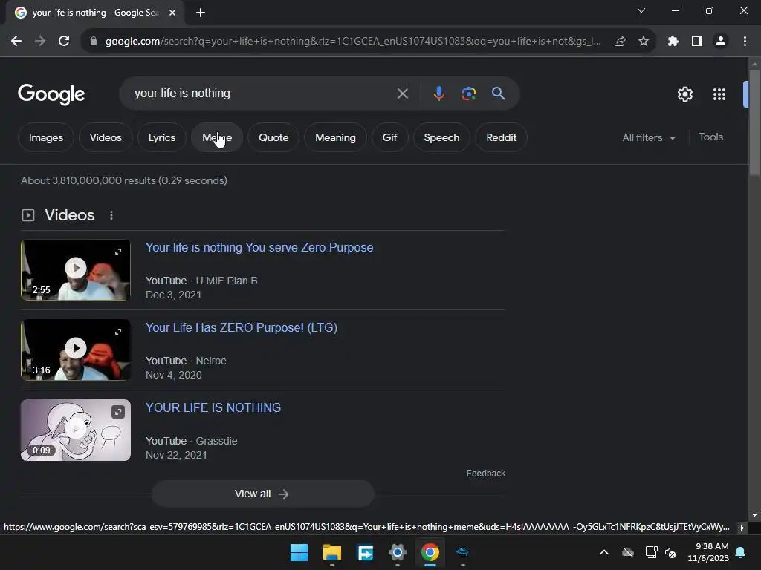Submit search with magnifier icon

point(499,94)
